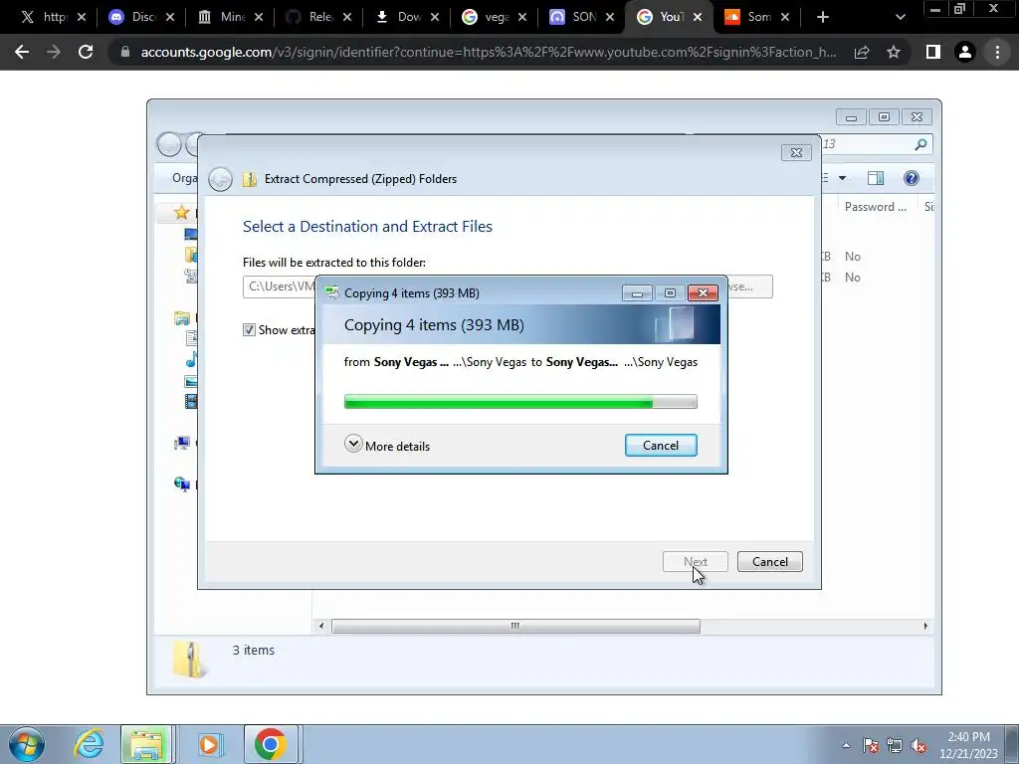1019x764 pixels.
Task: Select the Libraries icon in navigation pane
Action: 182,318
